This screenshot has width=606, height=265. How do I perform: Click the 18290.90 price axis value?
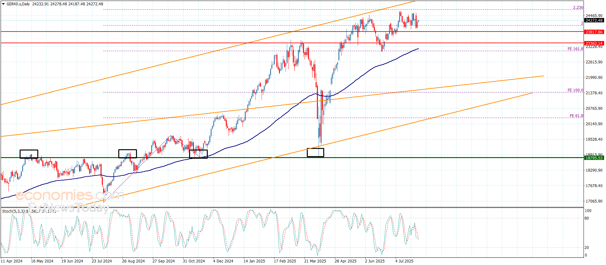(x=594, y=170)
